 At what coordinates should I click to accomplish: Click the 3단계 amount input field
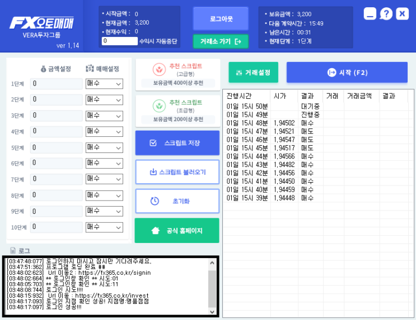coord(56,116)
